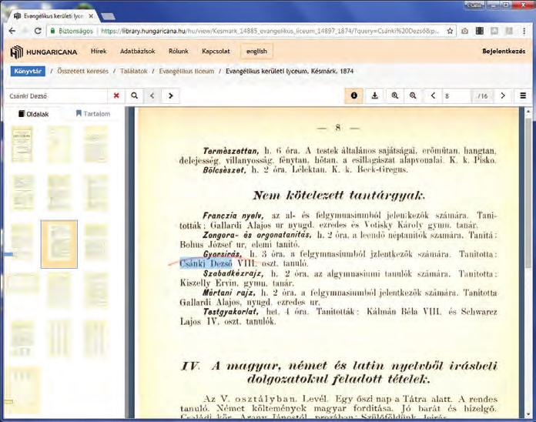Open Kapcsolat menu item

216,52
